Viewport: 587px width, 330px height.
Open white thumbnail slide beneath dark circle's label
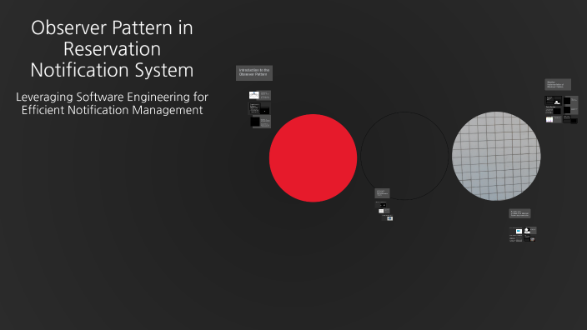coord(384,211)
